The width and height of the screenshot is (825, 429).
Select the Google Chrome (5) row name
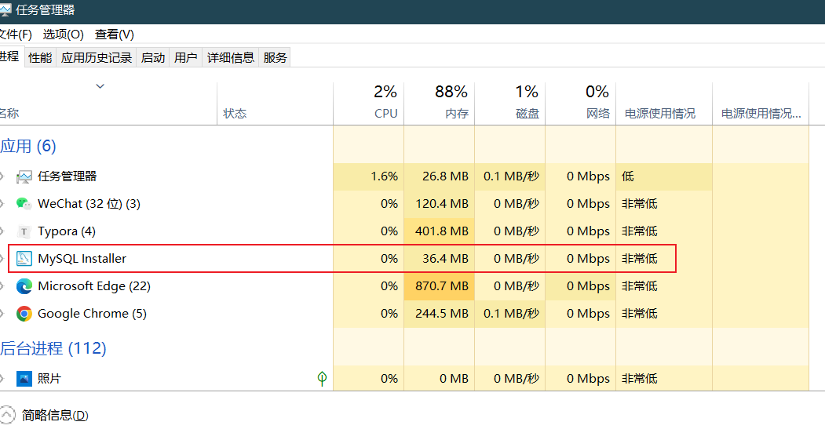pos(92,314)
